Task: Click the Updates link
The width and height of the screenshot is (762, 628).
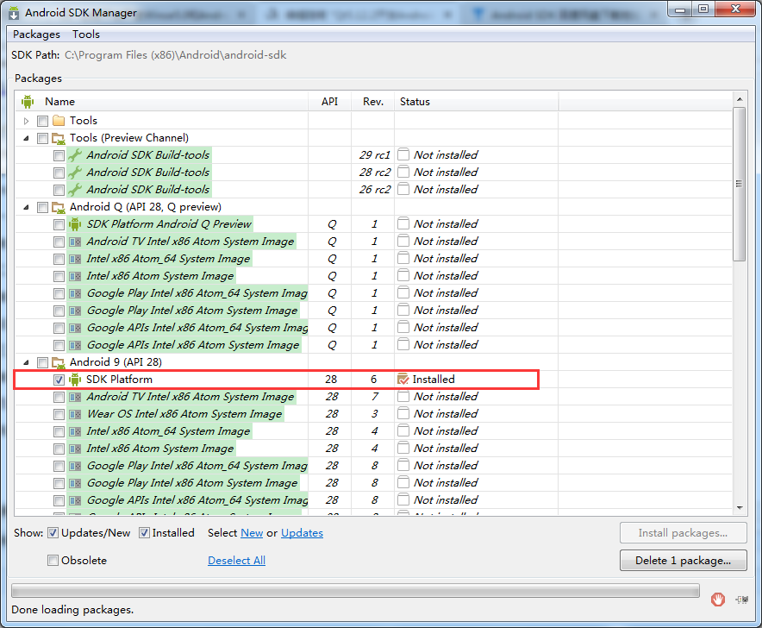Action: (302, 533)
